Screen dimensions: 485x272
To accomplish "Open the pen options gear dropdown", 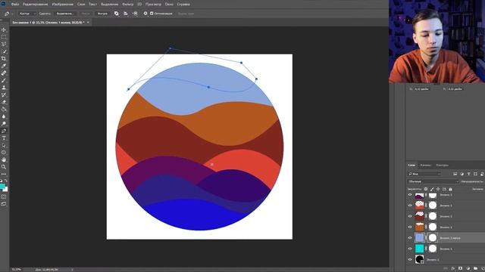I will (145, 14).
